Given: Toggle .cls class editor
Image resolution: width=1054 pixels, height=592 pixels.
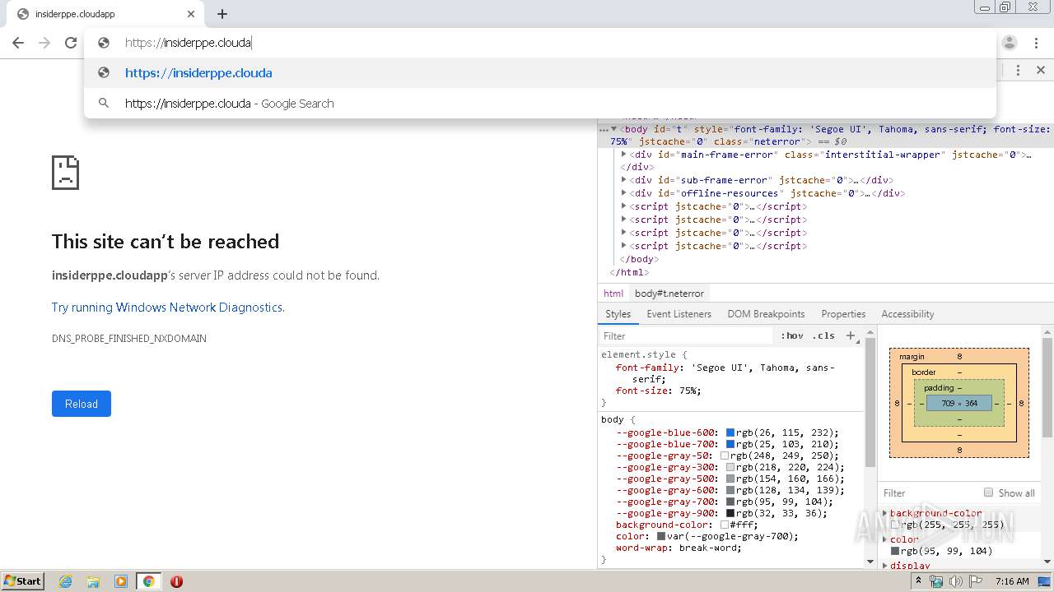Looking at the screenshot, I should tap(823, 335).
